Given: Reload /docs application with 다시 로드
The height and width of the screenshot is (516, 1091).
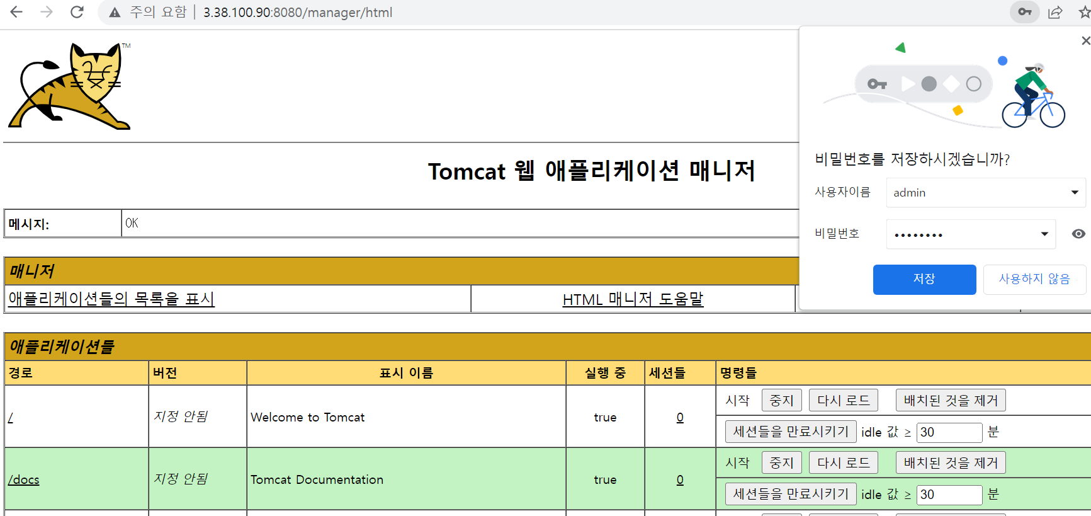Looking at the screenshot, I should pos(843,462).
